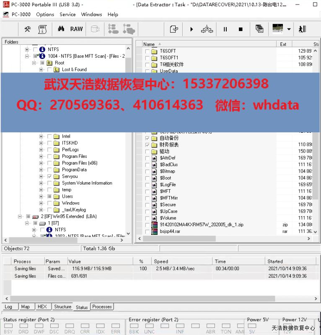Click the RAW recovery toolbar button
Viewport: 321px width, 335px height.
pos(76,29)
